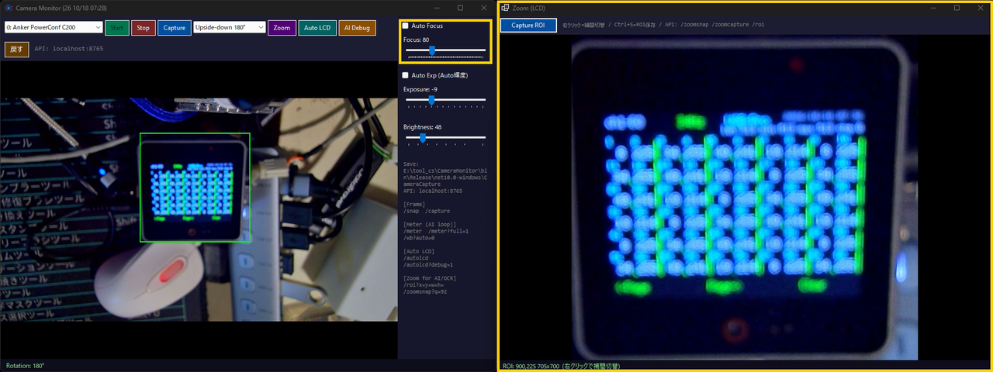Click the green Start button
The width and height of the screenshot is (993, 372).
coord(117,27)
